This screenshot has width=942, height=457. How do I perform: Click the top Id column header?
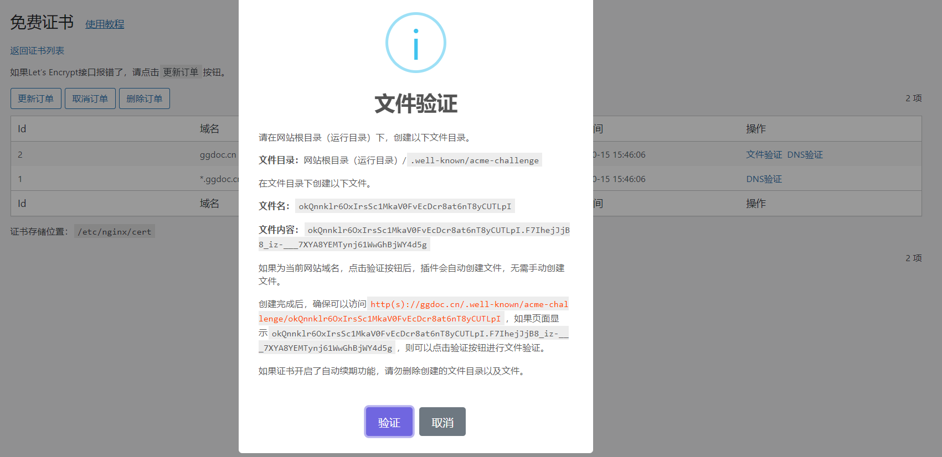(x=22, y=129)
